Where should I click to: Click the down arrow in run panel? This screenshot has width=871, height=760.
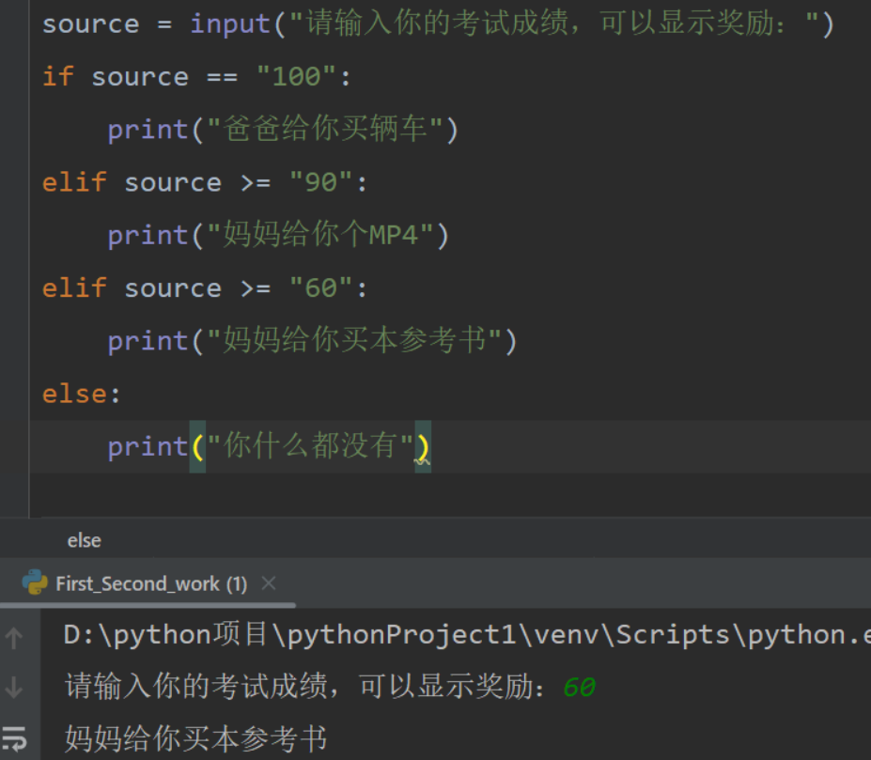click(x=14, y=688)
